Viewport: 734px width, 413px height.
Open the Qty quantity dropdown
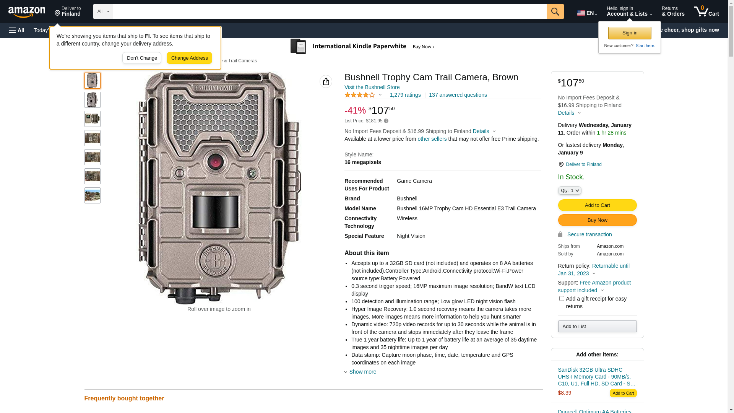click(x=569, y=190)
